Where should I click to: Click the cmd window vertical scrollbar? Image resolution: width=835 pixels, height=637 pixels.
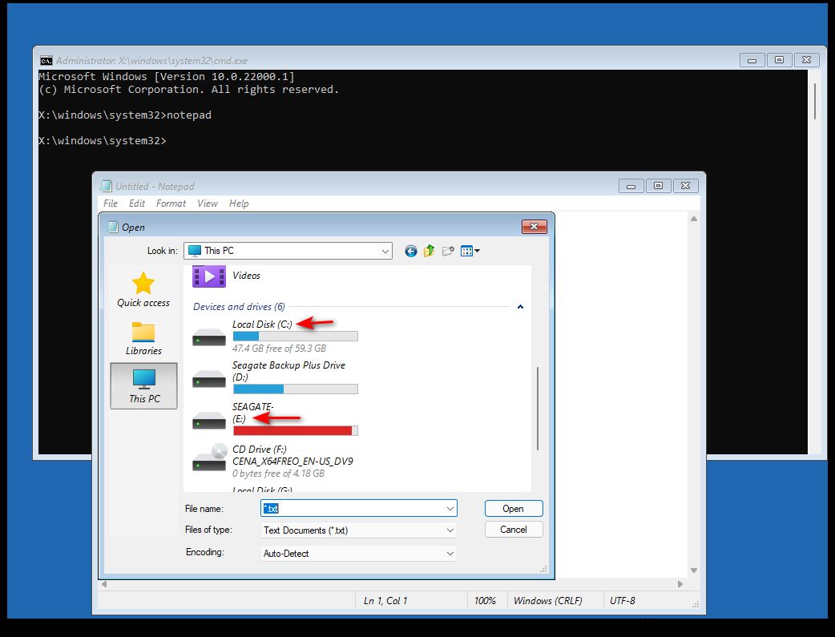pyautogui.click(x=815, y=101)
